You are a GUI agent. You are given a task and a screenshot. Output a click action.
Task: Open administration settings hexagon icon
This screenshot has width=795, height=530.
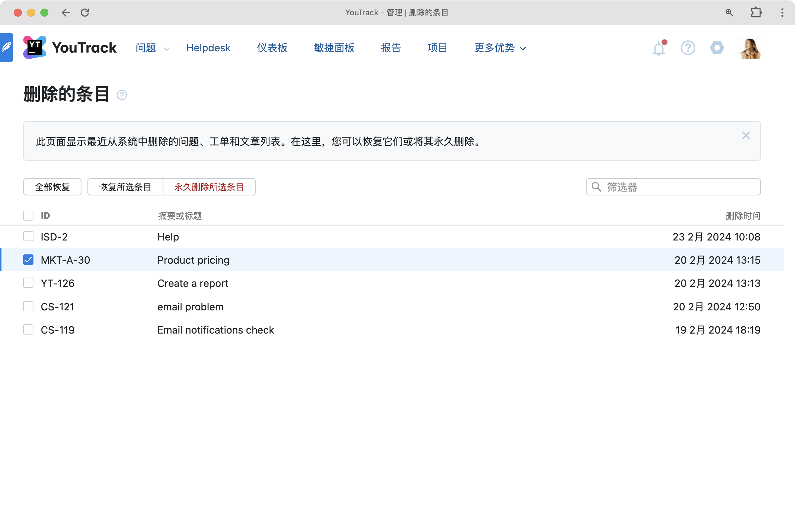(x=716, y=48)
